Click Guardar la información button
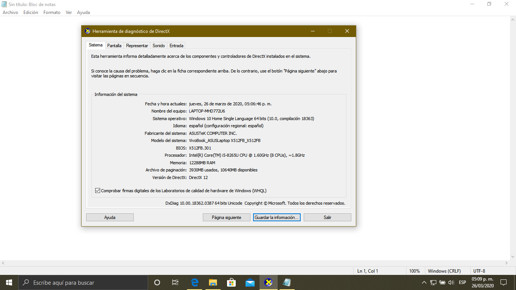Screen dimensions: 516x290 point(277,217)
